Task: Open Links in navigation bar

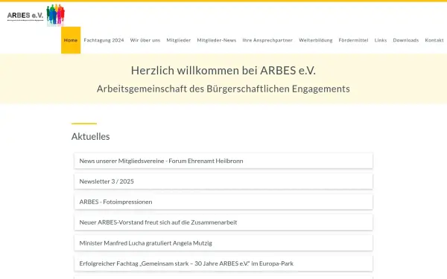Action: click(381, 40)
